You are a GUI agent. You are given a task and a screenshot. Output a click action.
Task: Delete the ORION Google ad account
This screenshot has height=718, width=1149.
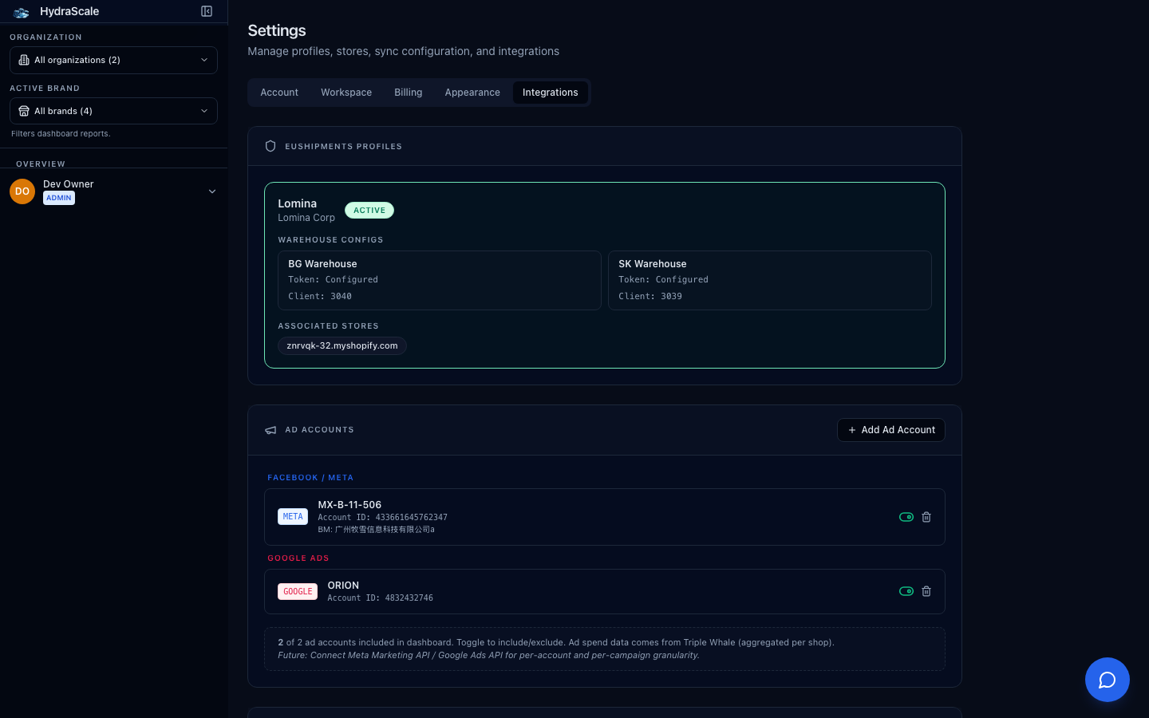(x=926, y=591)
